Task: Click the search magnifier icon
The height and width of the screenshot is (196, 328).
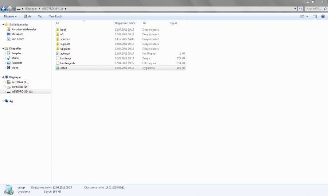Action: pos(325,9)
